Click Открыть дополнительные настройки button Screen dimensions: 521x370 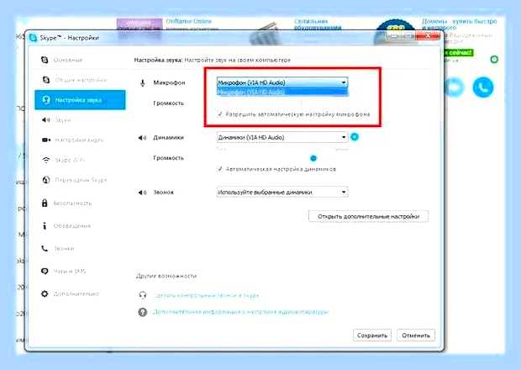[369, 216]
